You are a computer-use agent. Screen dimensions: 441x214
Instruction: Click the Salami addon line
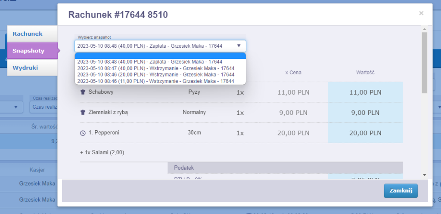(x=102, y=153)
